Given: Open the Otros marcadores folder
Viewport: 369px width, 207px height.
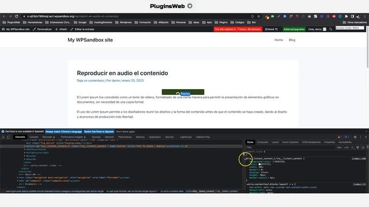Looking at the screenshot, I should pyautogui.click(x=355, y=22).
